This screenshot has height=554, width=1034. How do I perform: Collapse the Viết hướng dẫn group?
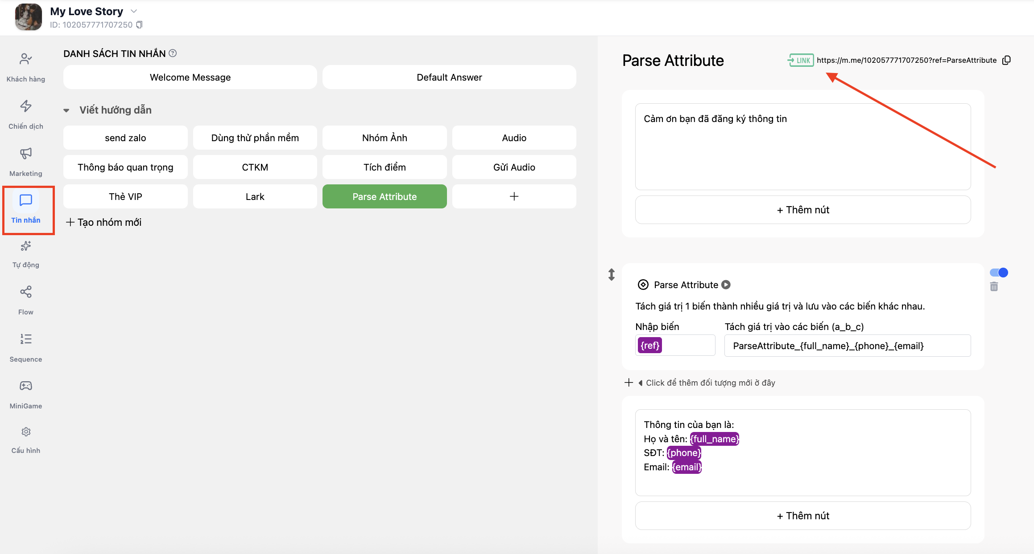pyautogui.click(x=66, y=110)
